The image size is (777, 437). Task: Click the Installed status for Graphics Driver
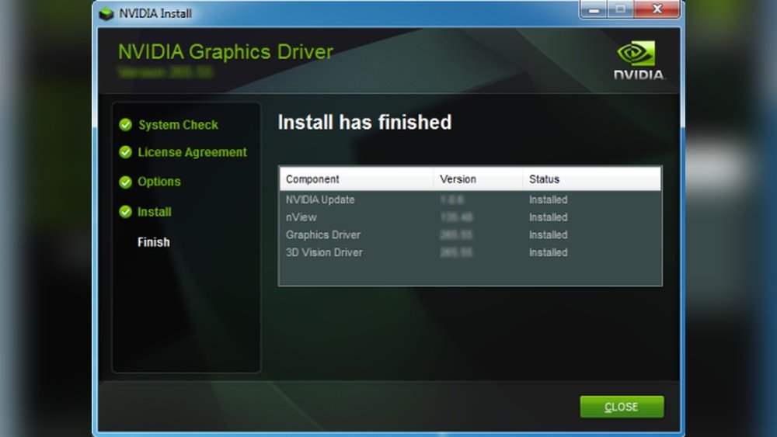tap(548, 234)
